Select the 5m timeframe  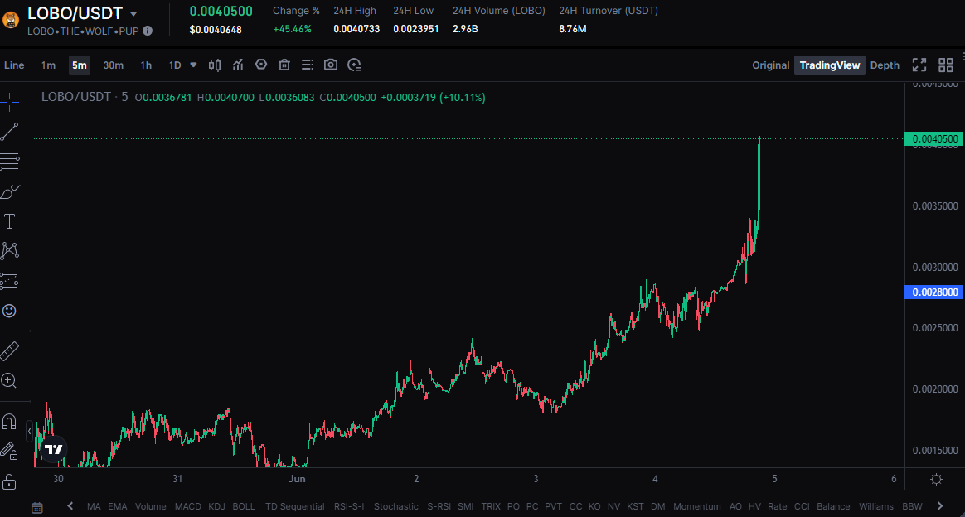80,65
